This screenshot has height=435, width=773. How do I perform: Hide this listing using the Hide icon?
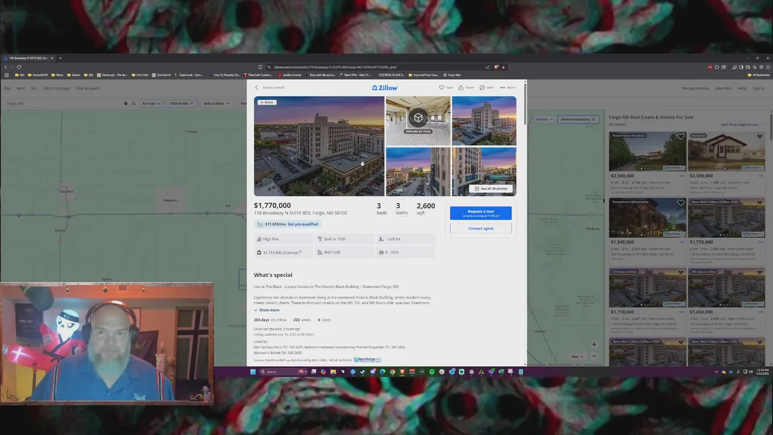tap(482, 88)
